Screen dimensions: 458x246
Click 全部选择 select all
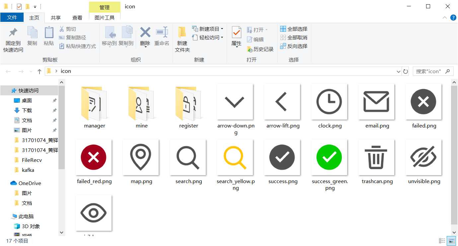[x=294, y=29]
